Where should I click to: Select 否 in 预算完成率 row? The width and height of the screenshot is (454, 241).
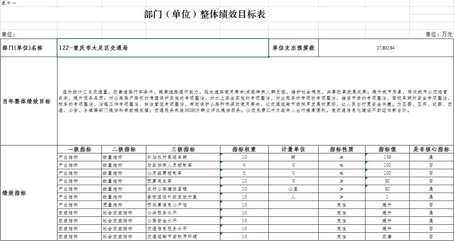pos(431,181)
